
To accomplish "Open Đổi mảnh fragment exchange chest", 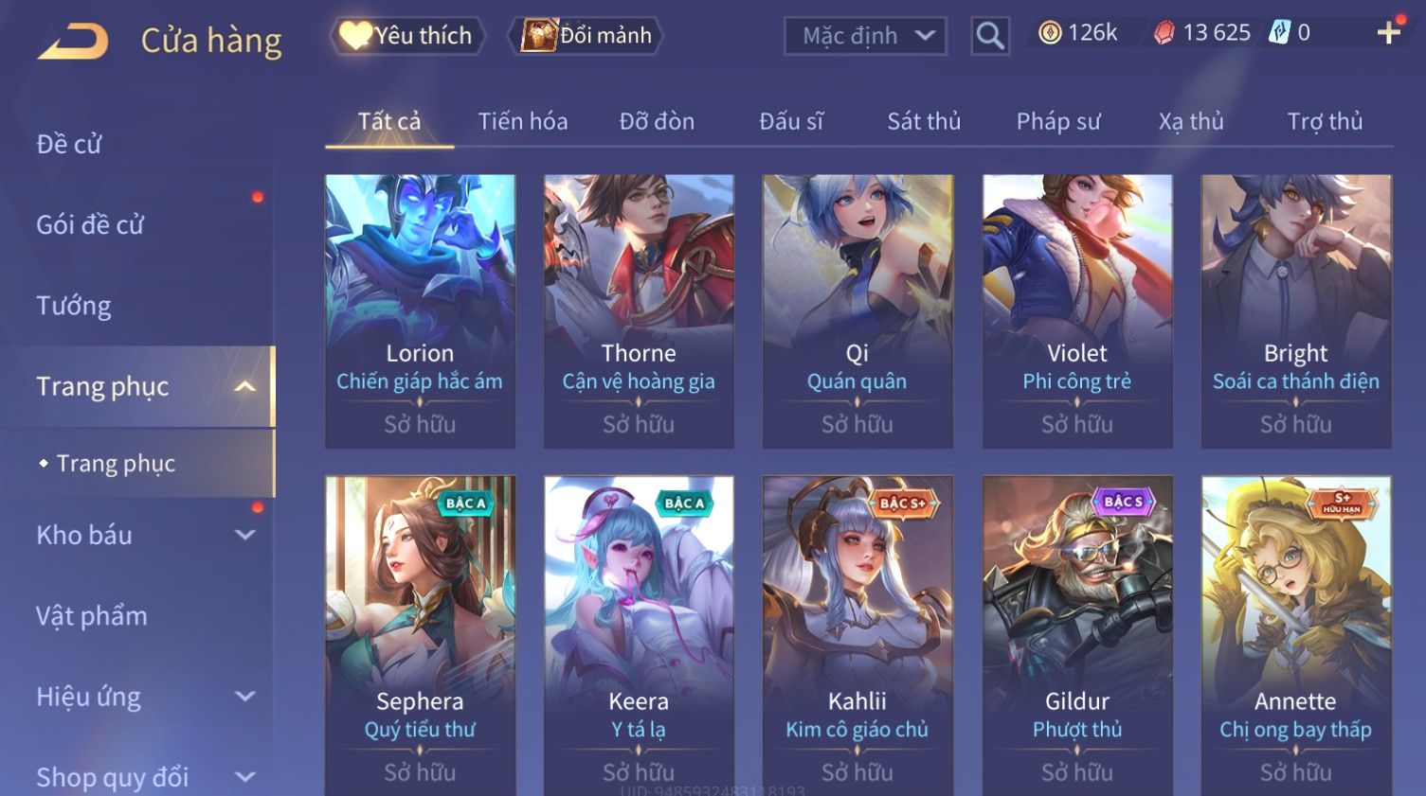I will (x=586, y=36).
